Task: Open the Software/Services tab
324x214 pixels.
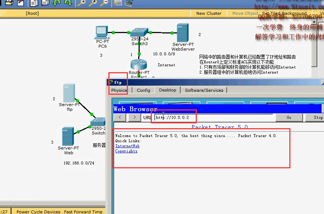Action: (x=204, y=90)
